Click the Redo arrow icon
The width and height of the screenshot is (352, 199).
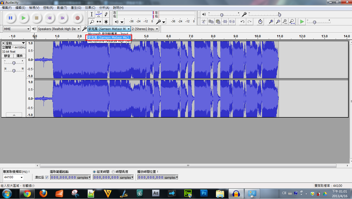point(249,22)
